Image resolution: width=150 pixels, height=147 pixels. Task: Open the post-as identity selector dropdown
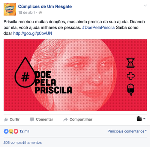pos(141,118)
